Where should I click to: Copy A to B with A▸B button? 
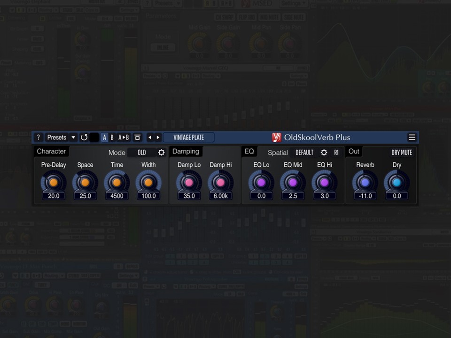(124, 138)
